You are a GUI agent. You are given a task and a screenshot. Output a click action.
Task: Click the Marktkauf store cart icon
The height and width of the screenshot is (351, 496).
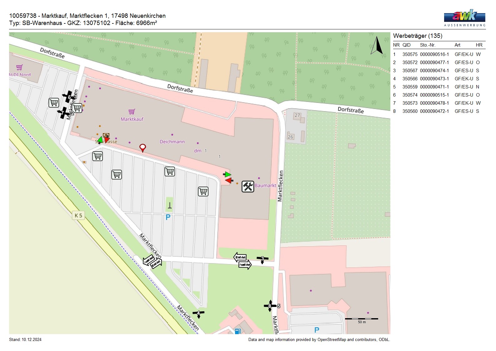pos(132,112)
